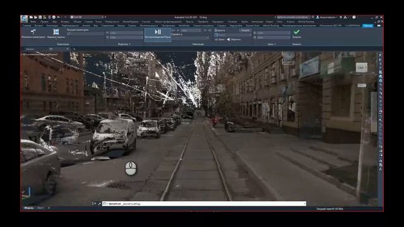
Task: Open command line customize wrench icon
Action: [x=99, y=204]
